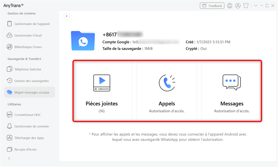Click the WhatsApp backup folder icon
The height and width of the screenshot is (167, 278).
(83, 41)
